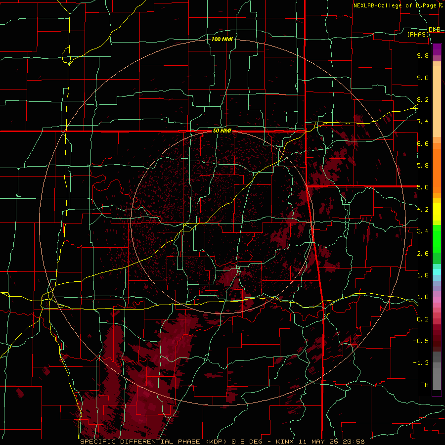This screenshot has width=445, height=445.
Task: Click the Specific Differential Phase caption at bottom
Action: [222, 442]
